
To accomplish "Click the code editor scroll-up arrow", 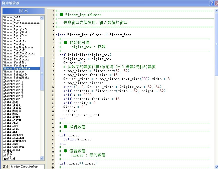I will pyautogui.click(x=216, y=11).
